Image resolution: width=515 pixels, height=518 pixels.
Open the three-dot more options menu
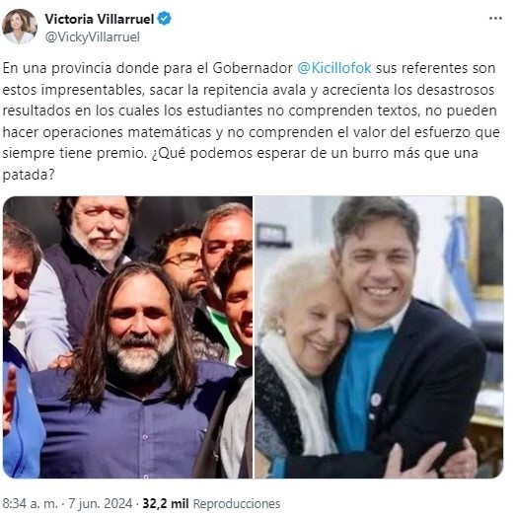tap(495, 19)
